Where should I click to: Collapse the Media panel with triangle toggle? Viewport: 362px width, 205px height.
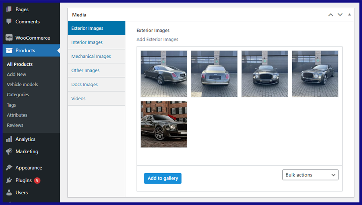point(350,15)
